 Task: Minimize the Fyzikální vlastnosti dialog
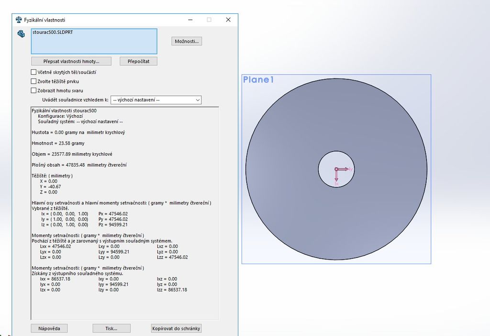pyautogui.click(x=190, y=20)
